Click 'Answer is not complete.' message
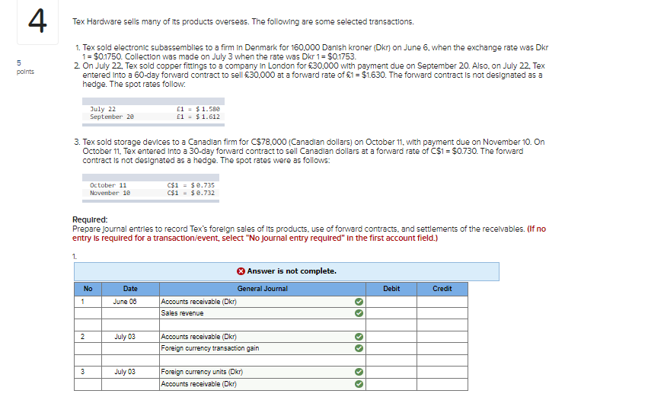Image resolution: width=648 pixels, height=397 pixels. pyautogui.click(x=292, y=271)
